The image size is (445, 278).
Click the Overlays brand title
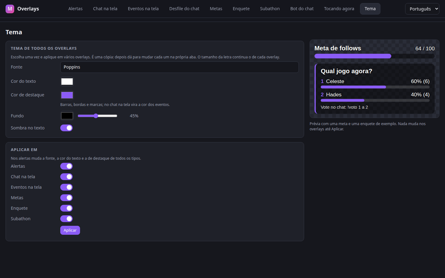[x=28, y=9]
